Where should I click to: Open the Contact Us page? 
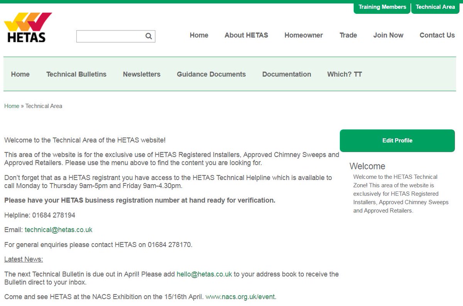(437, 35)
